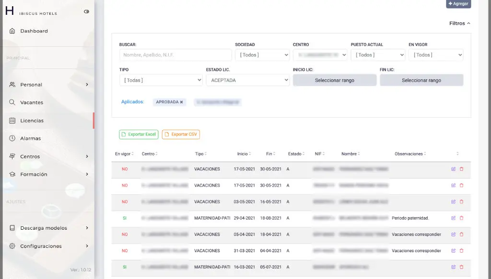Screen dimensions: 491x279
Task: Remove the APROBADA applied filter
Action: (181, 102)
